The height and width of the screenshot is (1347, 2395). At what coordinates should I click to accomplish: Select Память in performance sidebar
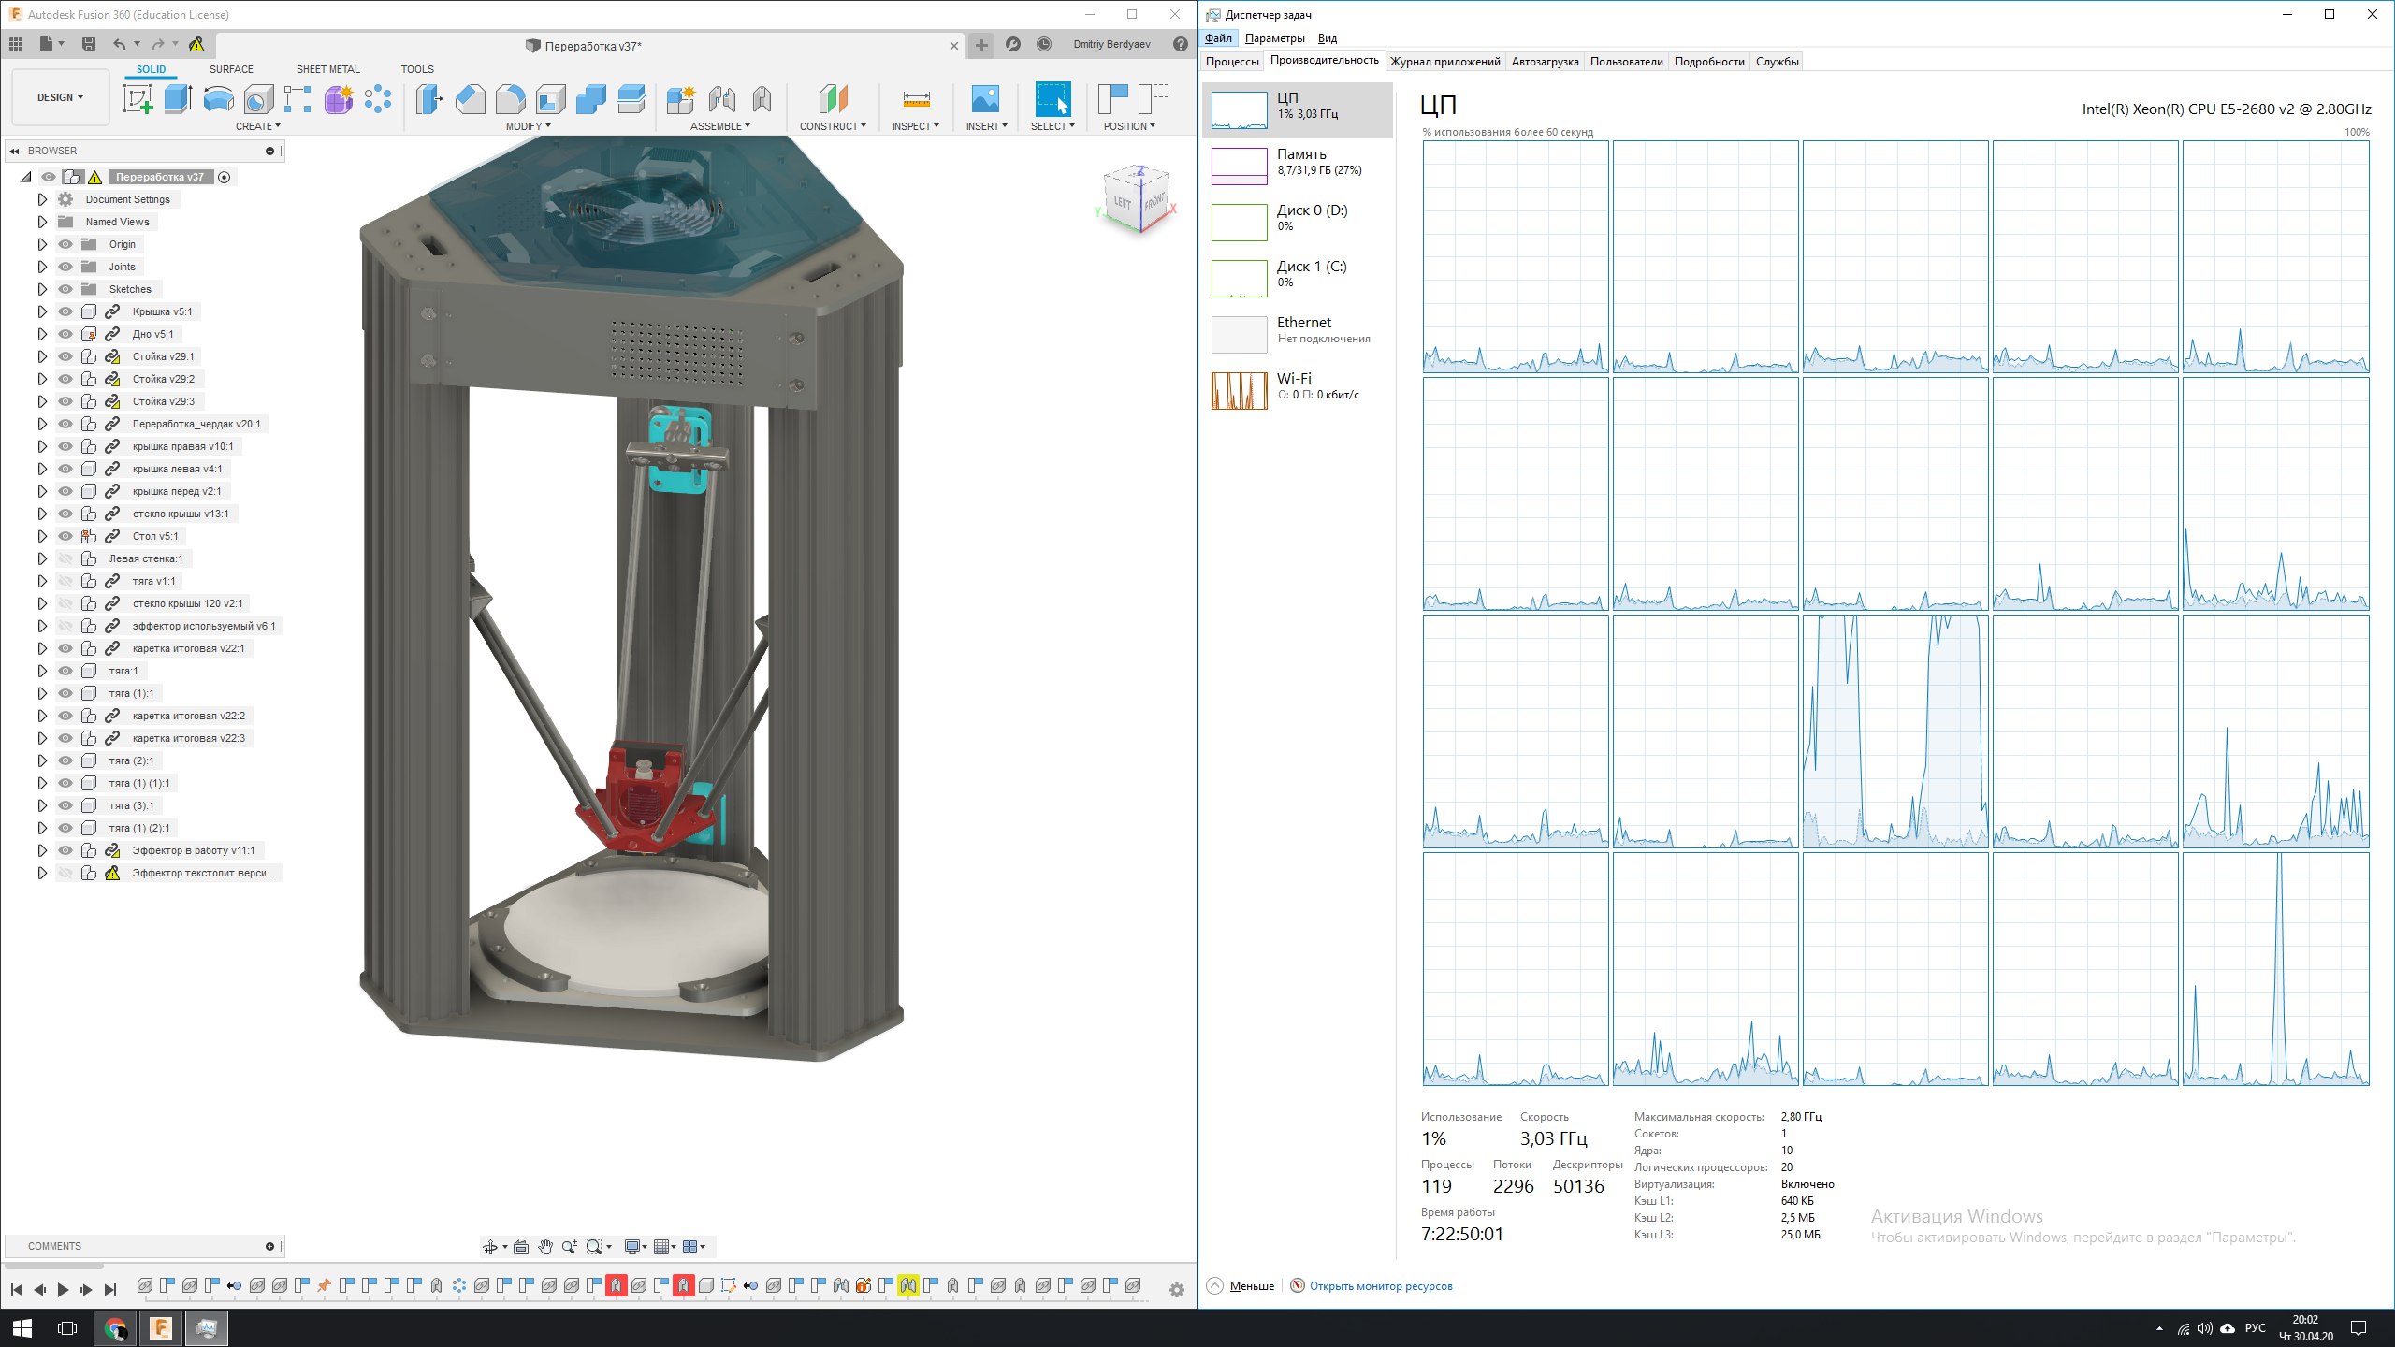pyautogui.click(x=1297, y=167)
